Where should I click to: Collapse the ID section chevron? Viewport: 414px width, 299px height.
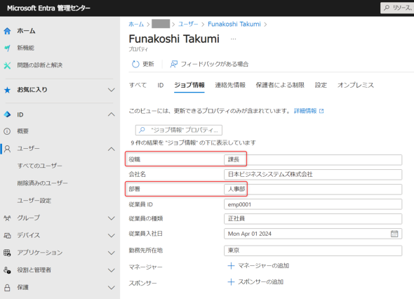coord(112,114)
